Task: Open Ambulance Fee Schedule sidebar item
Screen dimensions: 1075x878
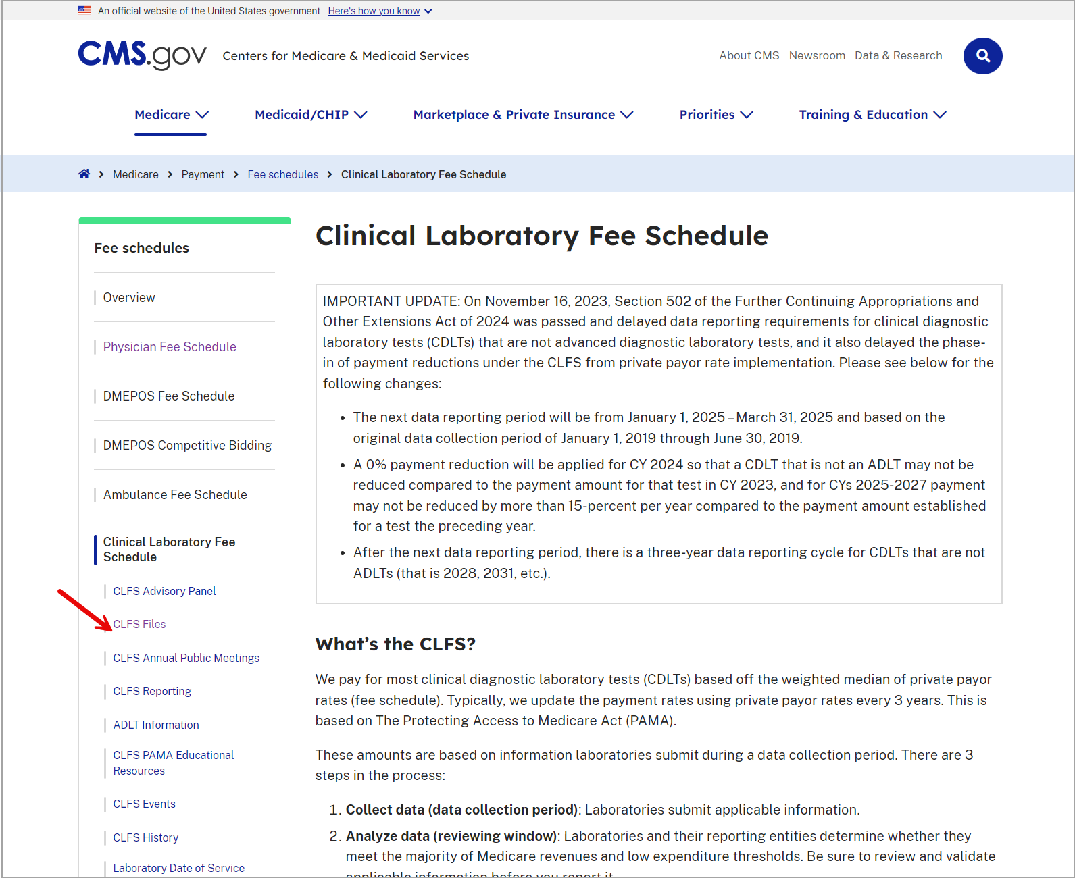Action: click(175, 495)
